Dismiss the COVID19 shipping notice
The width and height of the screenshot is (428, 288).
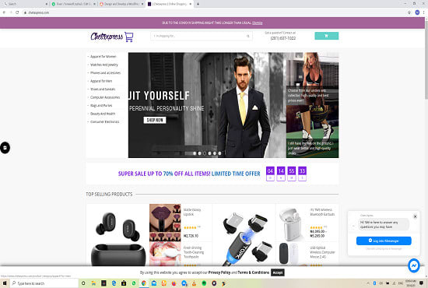point(257,23)
